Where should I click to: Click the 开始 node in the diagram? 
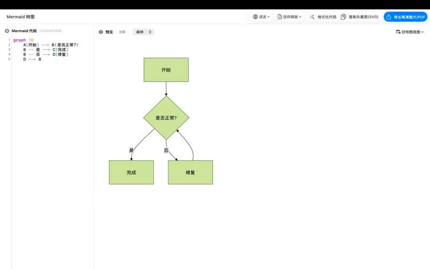coord(166,70)
